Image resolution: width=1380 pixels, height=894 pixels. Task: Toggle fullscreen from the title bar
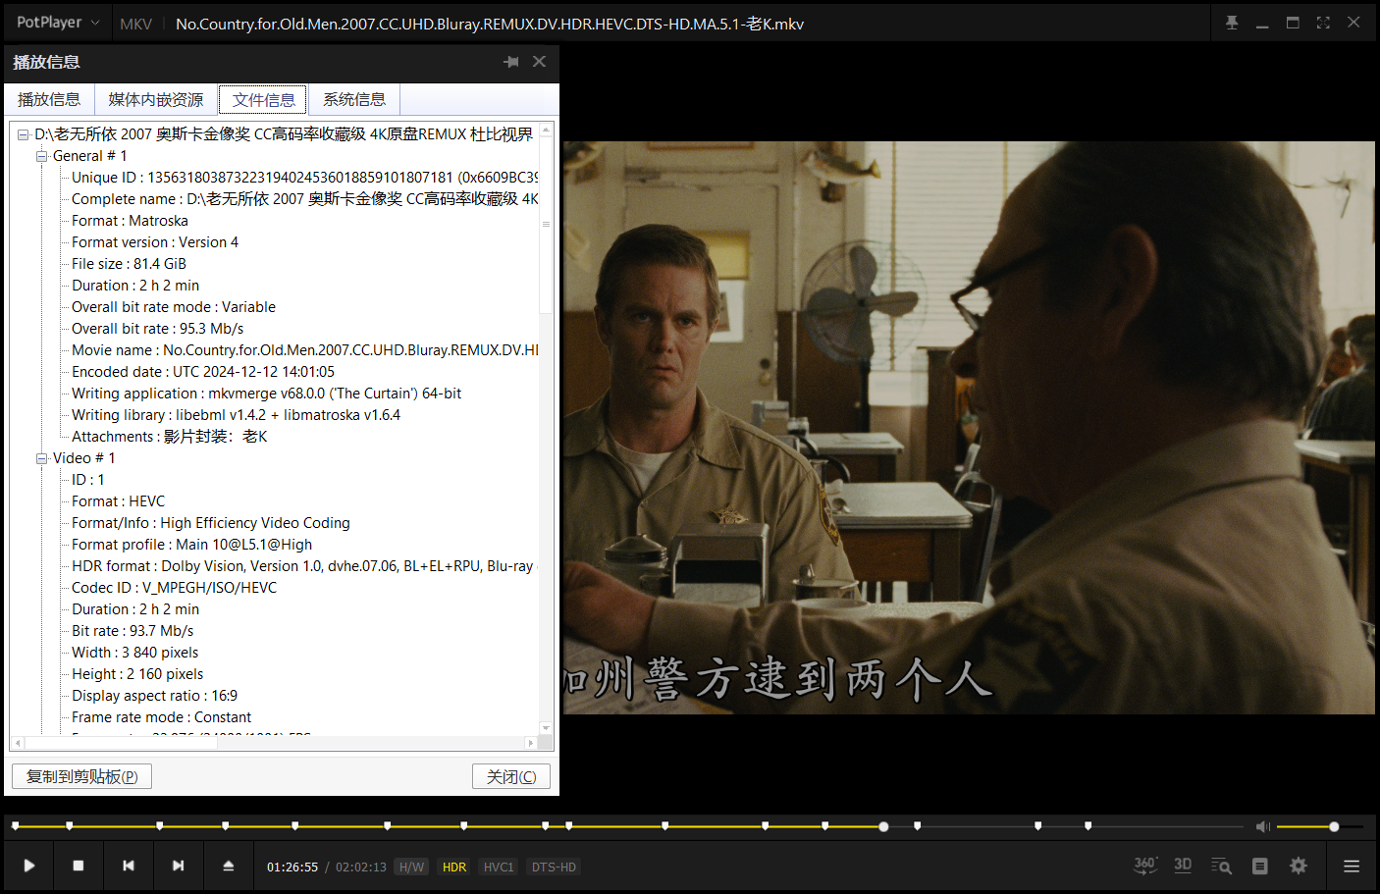tap(1323, 23)
